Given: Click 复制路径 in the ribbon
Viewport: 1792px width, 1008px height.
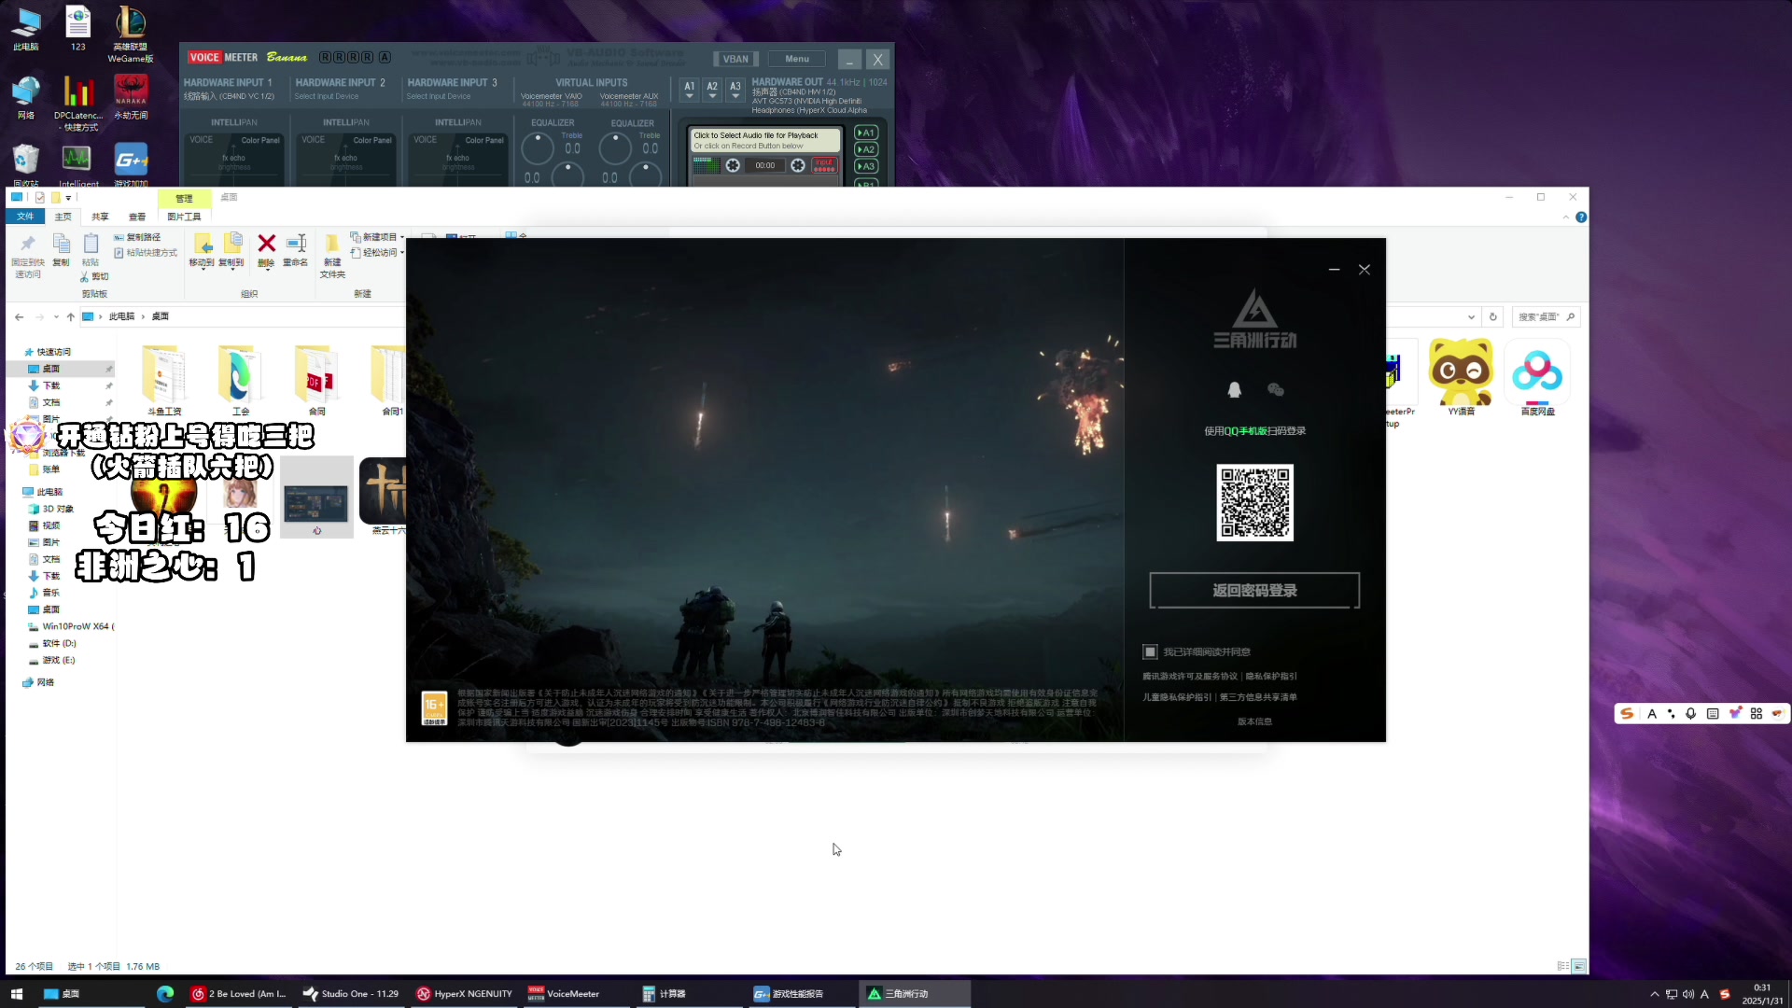Looking at the screenshot, I should click(137, 237).
